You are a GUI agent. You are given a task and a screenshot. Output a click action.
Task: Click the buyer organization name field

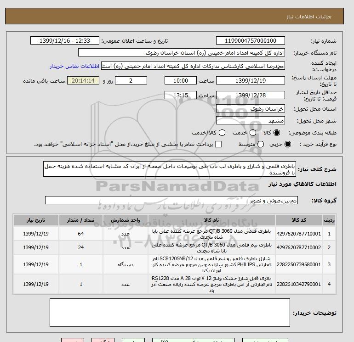tap(182, 52)
